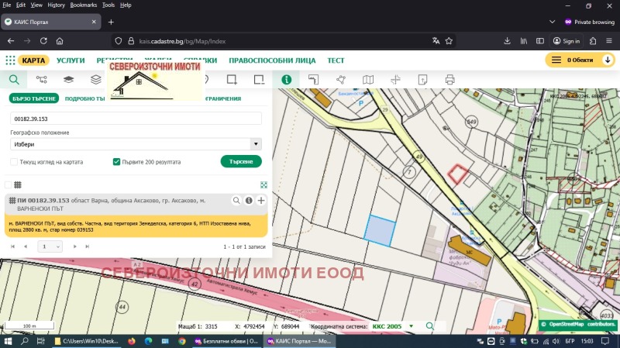Open Firefox History menu

point(56,5)
